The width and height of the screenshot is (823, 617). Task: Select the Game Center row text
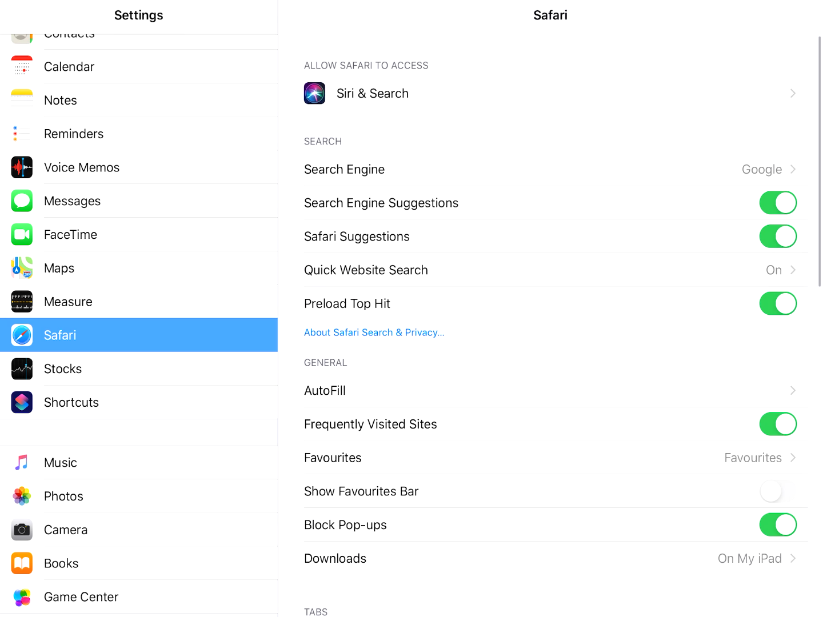click(81, 597)
